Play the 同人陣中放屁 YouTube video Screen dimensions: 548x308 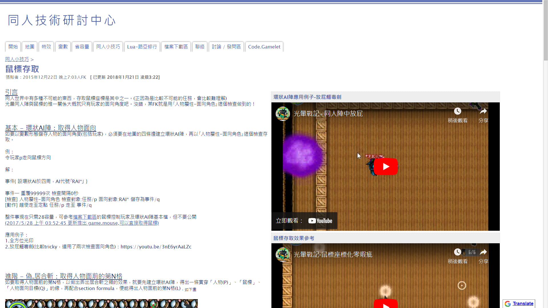(x=386, y=167)
